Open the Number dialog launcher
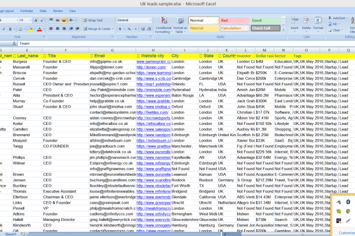Viewport: 355px width, 236px height. coord(150,36)
